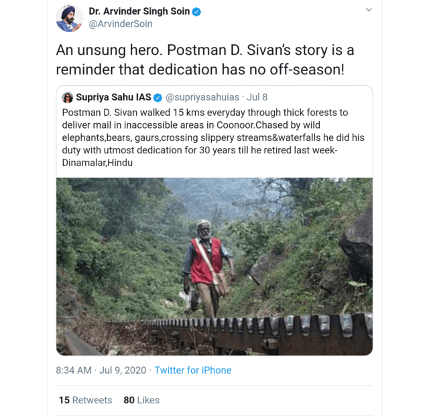Select the "dedication has no off-season" text line
The image size is (429, 416).
[205, 70]
